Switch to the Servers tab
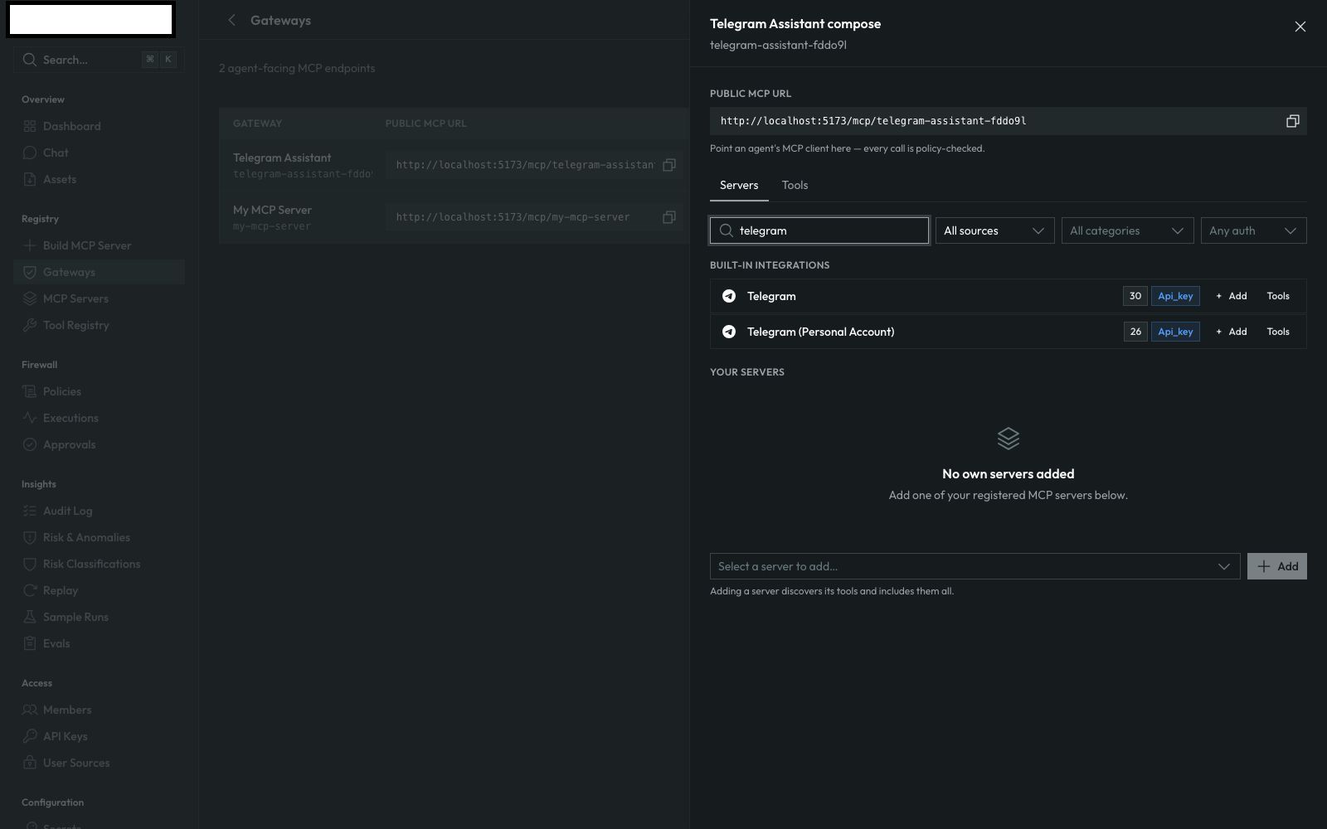The height and width of the screenshot is (829, 1327). pos(739,185)
